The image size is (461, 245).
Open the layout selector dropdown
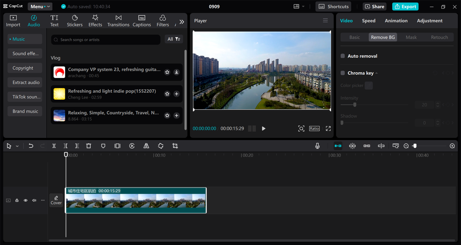click(299, 6)
